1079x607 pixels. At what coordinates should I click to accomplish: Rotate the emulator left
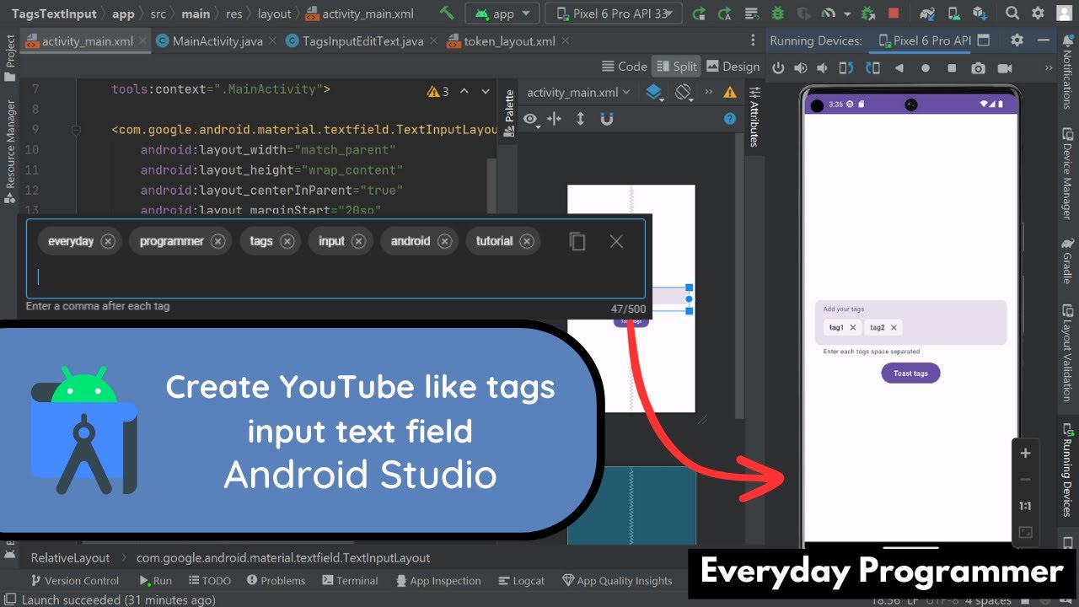click(848, 68)
